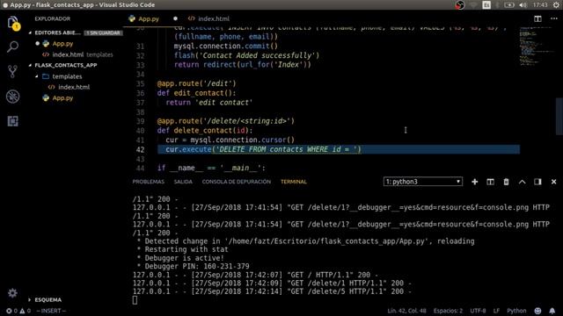This screenshot has height=316, width=563.
Task: Open the Salida panel tab
Action: pyautogui.click(x=183, y=182)
